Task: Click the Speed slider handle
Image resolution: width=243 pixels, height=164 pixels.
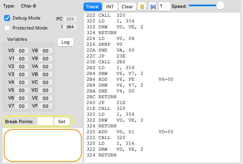Action: (220, 6)
